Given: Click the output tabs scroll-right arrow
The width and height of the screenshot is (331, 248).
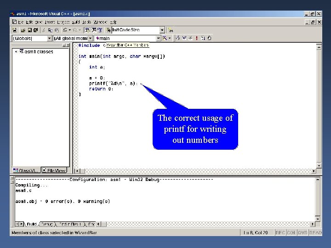Looking at the screenshot, I should coord(22,224).
